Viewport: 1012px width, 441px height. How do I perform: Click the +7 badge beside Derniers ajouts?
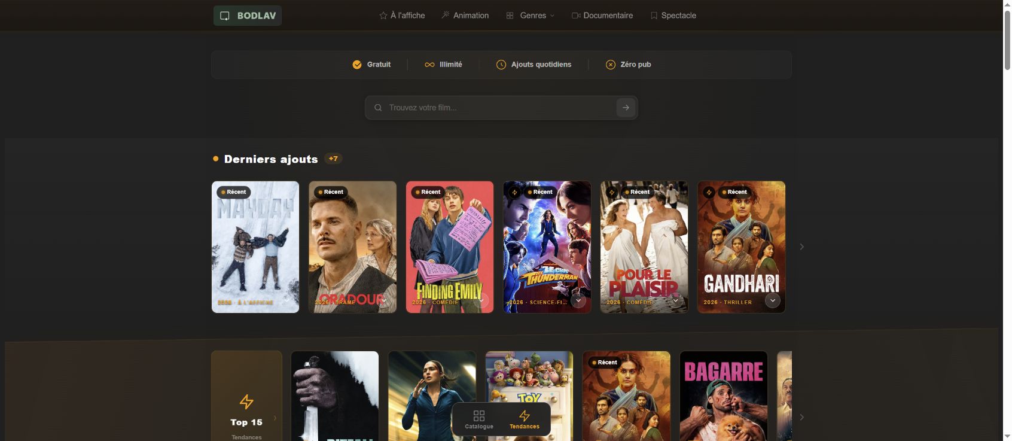333,159
